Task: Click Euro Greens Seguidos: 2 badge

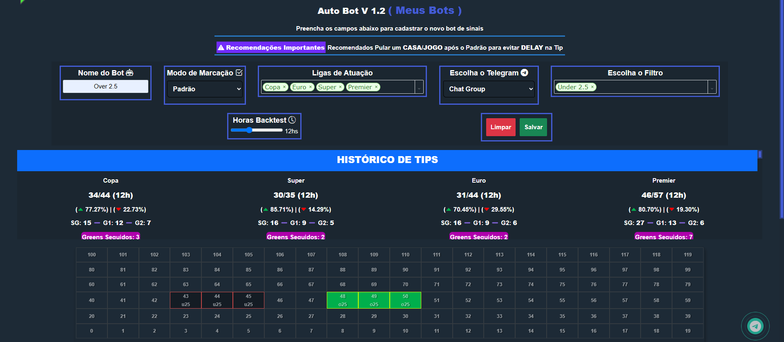Action: [479, 236]
